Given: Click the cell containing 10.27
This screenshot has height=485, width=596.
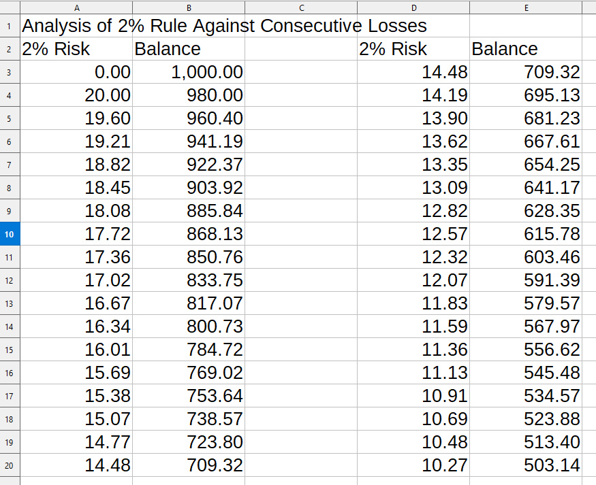Looking at the screenshot, I should [413, 465].
